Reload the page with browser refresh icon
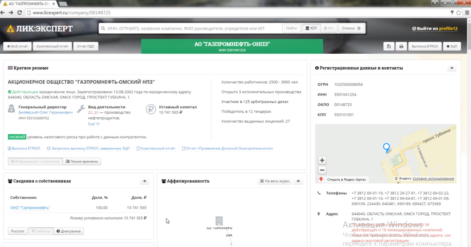 20,12
